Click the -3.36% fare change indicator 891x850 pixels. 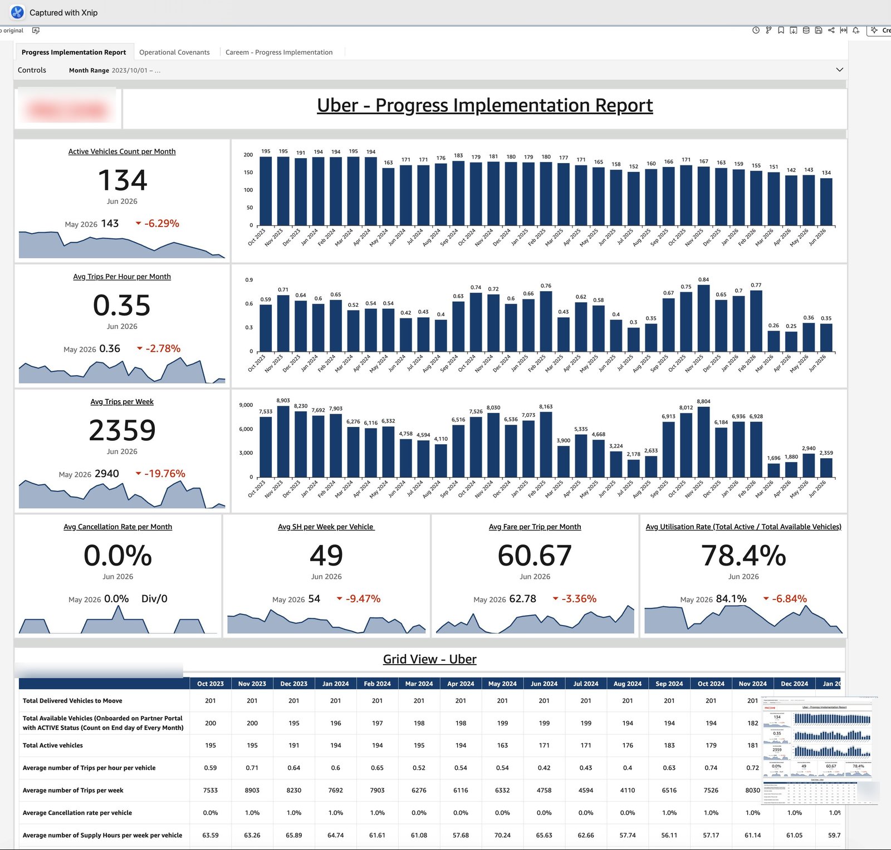coord(574,599)
